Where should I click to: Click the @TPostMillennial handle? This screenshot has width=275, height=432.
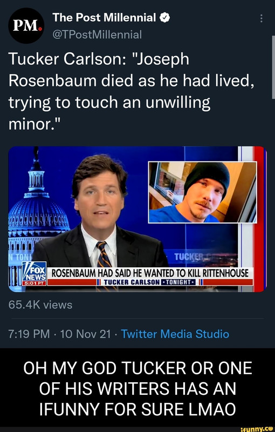[x=97, y=35]
